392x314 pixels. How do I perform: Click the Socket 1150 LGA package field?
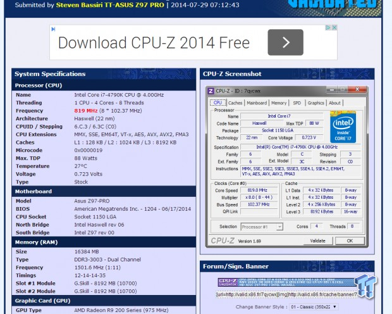(282, 130)
